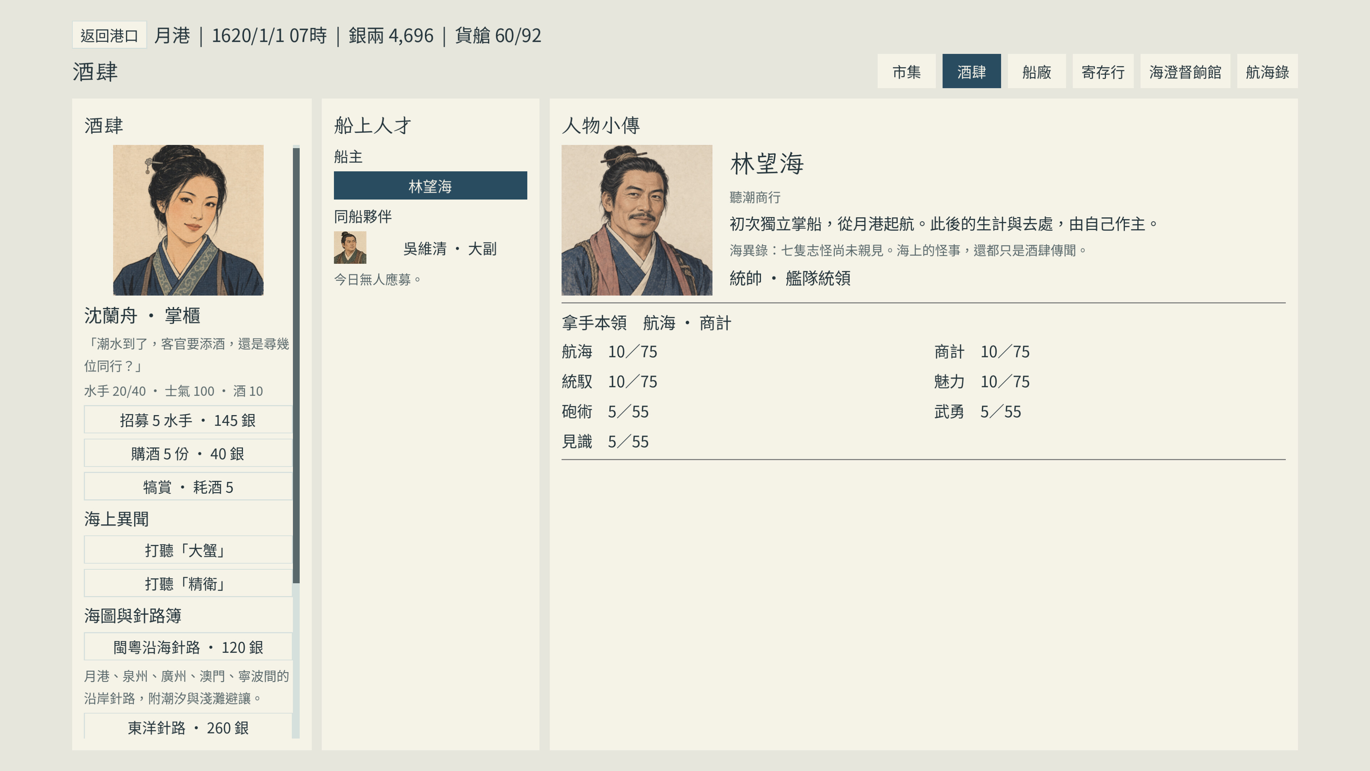Select the 酒肆 tab
This screenshot has height=771, width=1370.
tap(971, 71)
